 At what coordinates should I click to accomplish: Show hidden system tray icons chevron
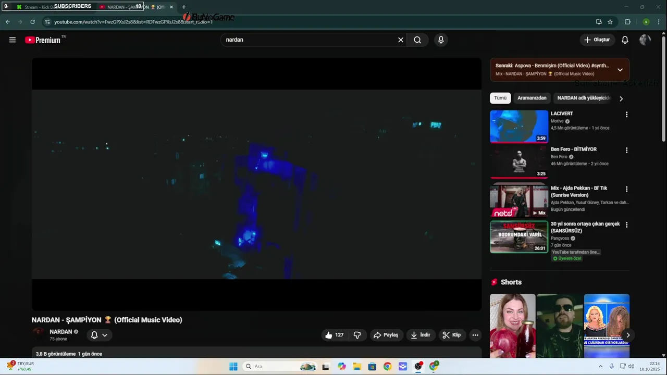point(600,367)
